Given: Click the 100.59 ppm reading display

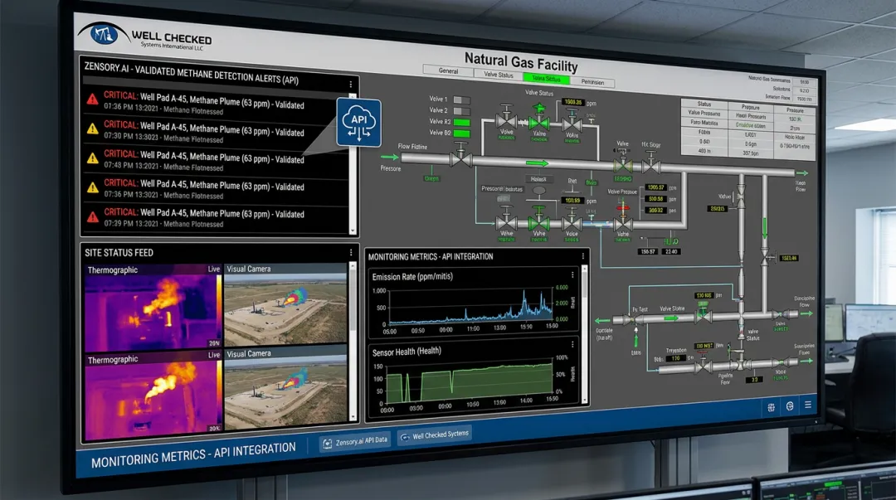Looking at the screenshot, I should (572, 200).
